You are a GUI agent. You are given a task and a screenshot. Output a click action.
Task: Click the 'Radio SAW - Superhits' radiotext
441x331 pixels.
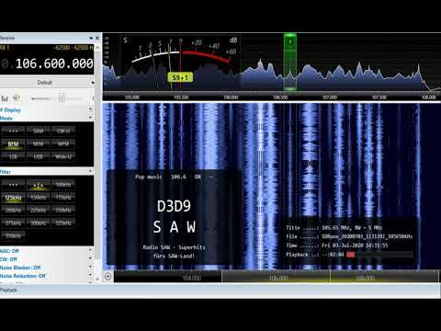coord(175,247)
